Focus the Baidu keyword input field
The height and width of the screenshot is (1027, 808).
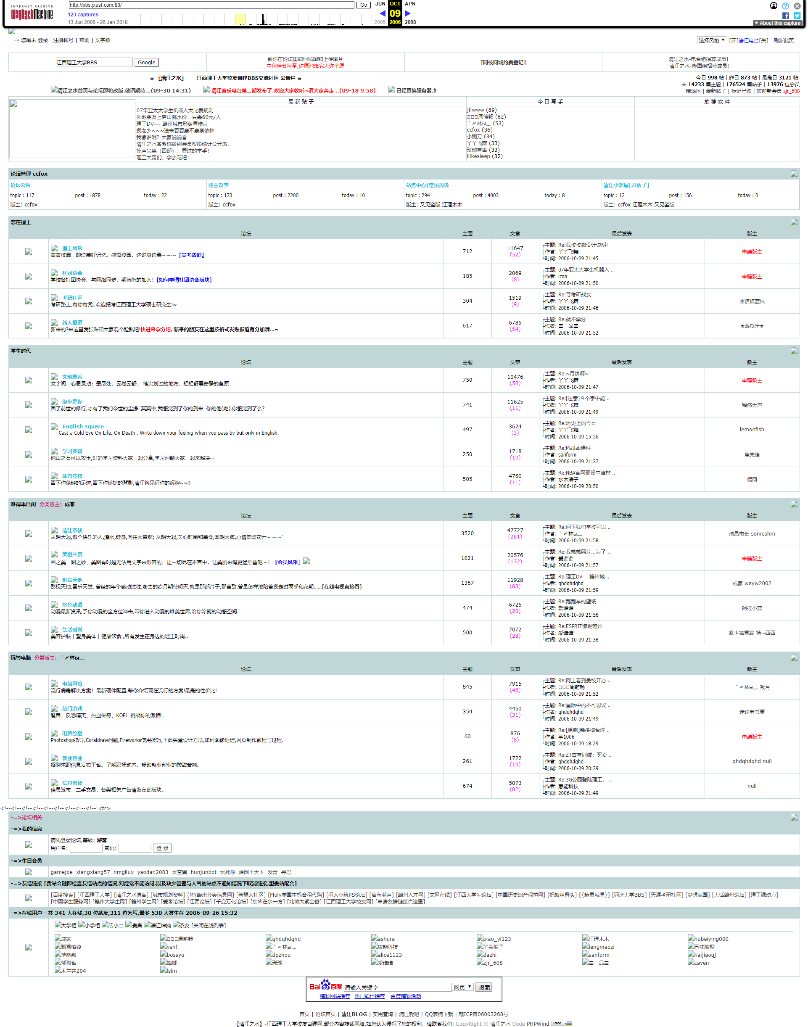coord(397,987)
